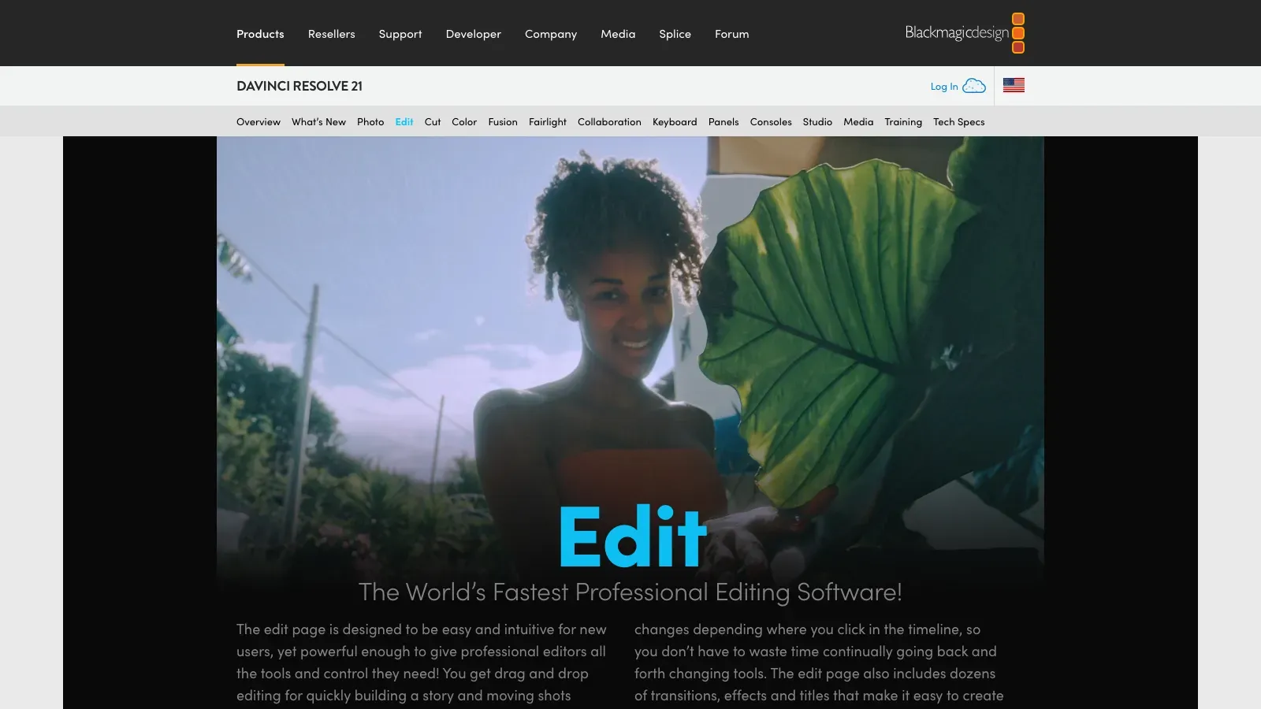Open the Tech Specs tab
Image resolution: width=1261 pixels, height=709 pixels.
pos(959,122)
